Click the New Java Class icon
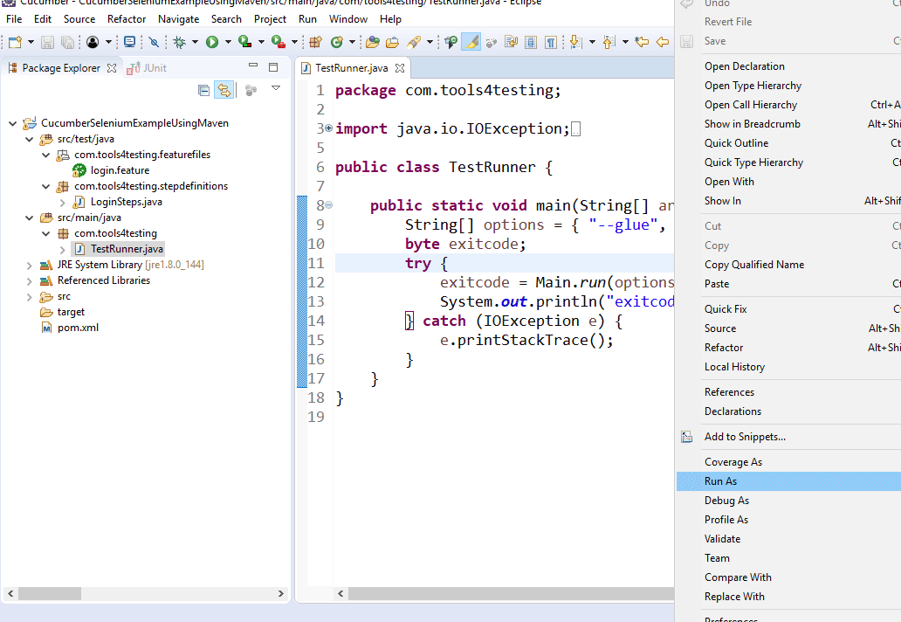Viewport: 901px width, 622px height. 337,42
